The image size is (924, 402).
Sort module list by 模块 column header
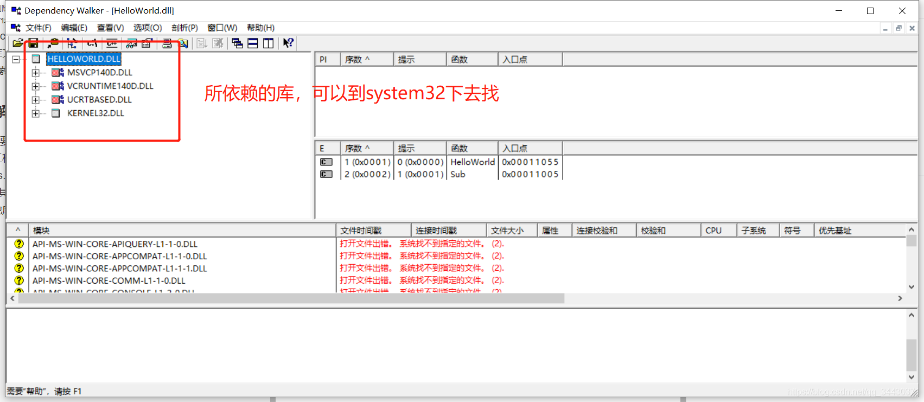182,231
